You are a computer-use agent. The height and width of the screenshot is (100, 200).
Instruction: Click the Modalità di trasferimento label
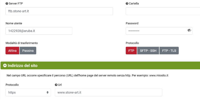coord(22,43)
